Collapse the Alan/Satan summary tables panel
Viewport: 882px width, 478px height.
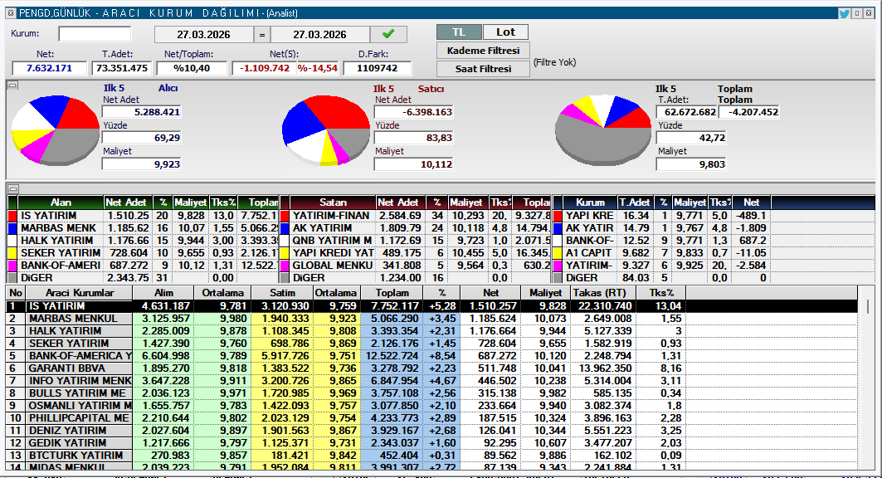point(12,189)
